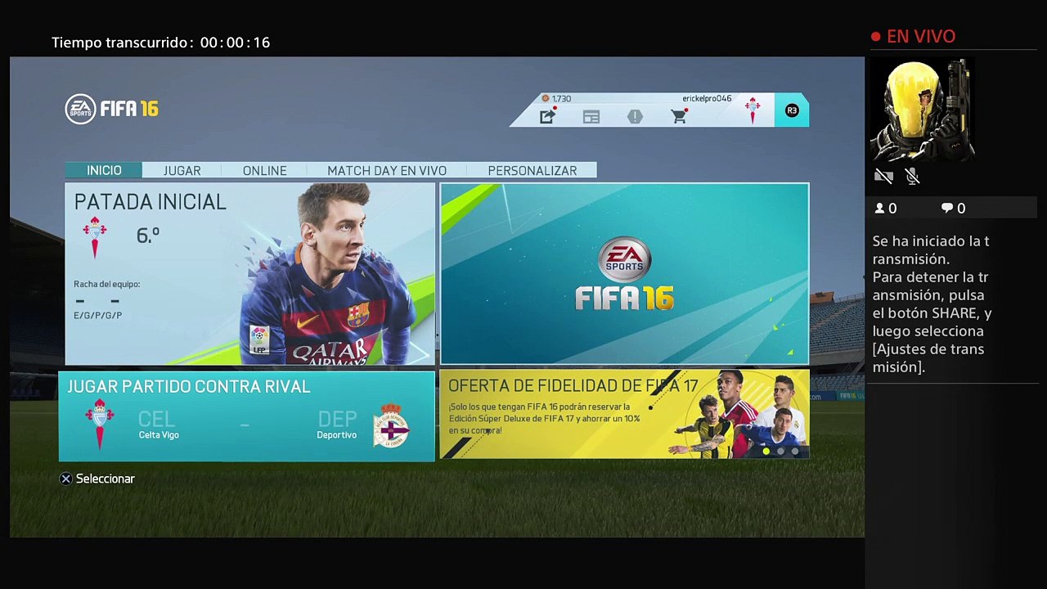Open the PATADA INICIAL tile
Viewport: 1047px width, 589px height.
click(249, 274)
